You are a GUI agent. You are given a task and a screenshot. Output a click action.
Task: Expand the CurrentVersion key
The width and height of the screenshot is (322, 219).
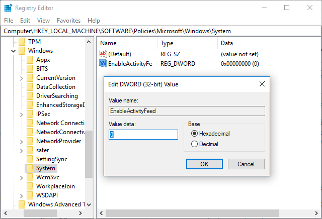click(21, 78)
